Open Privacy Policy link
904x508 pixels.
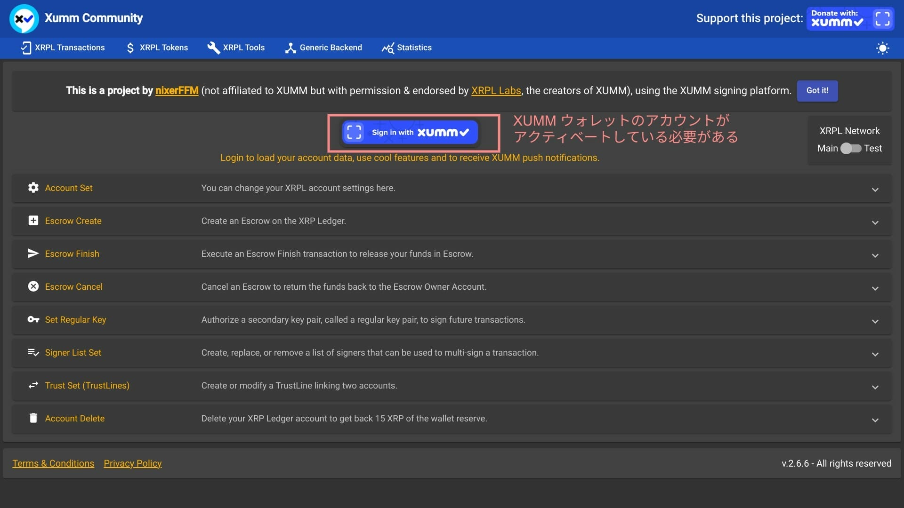(x=133, y=463)
